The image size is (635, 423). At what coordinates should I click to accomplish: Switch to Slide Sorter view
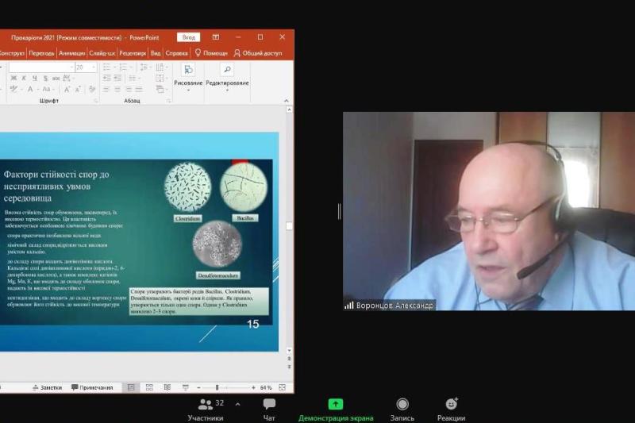[x=149, y=387]
